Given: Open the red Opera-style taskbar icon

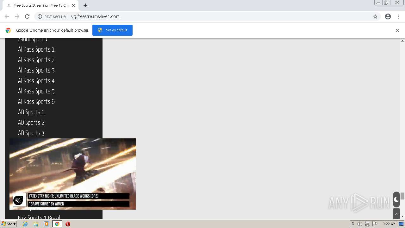Looking at the screenshot, I should [x=68, y=224].
